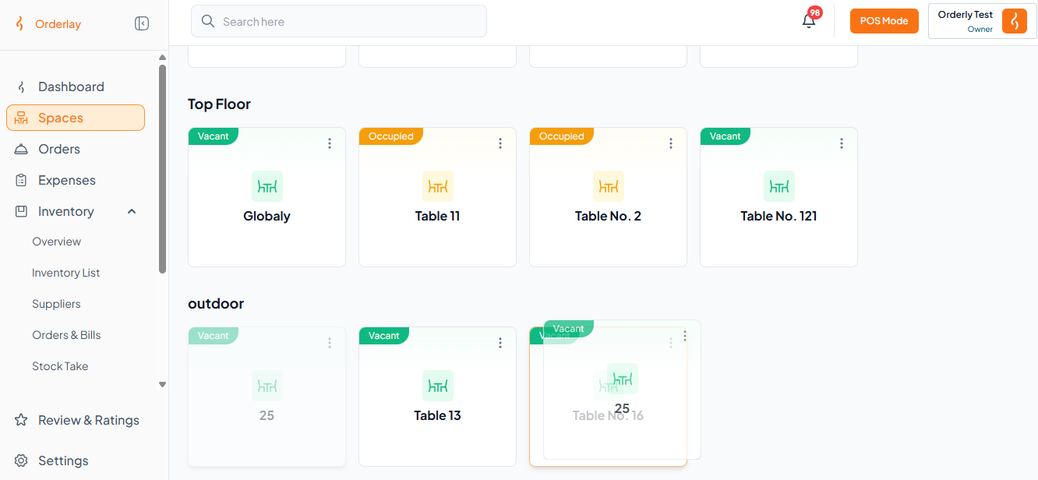Open three-dot menu on Table 13 card
Screen dimensions: 1038x480
[500, 343]
